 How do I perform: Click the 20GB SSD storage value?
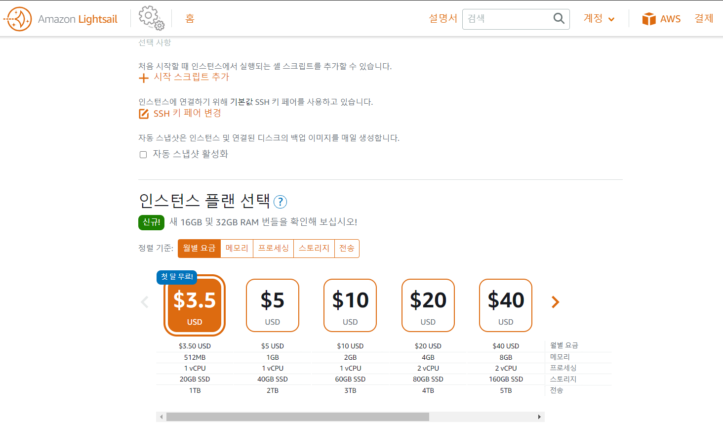point(195,380)
